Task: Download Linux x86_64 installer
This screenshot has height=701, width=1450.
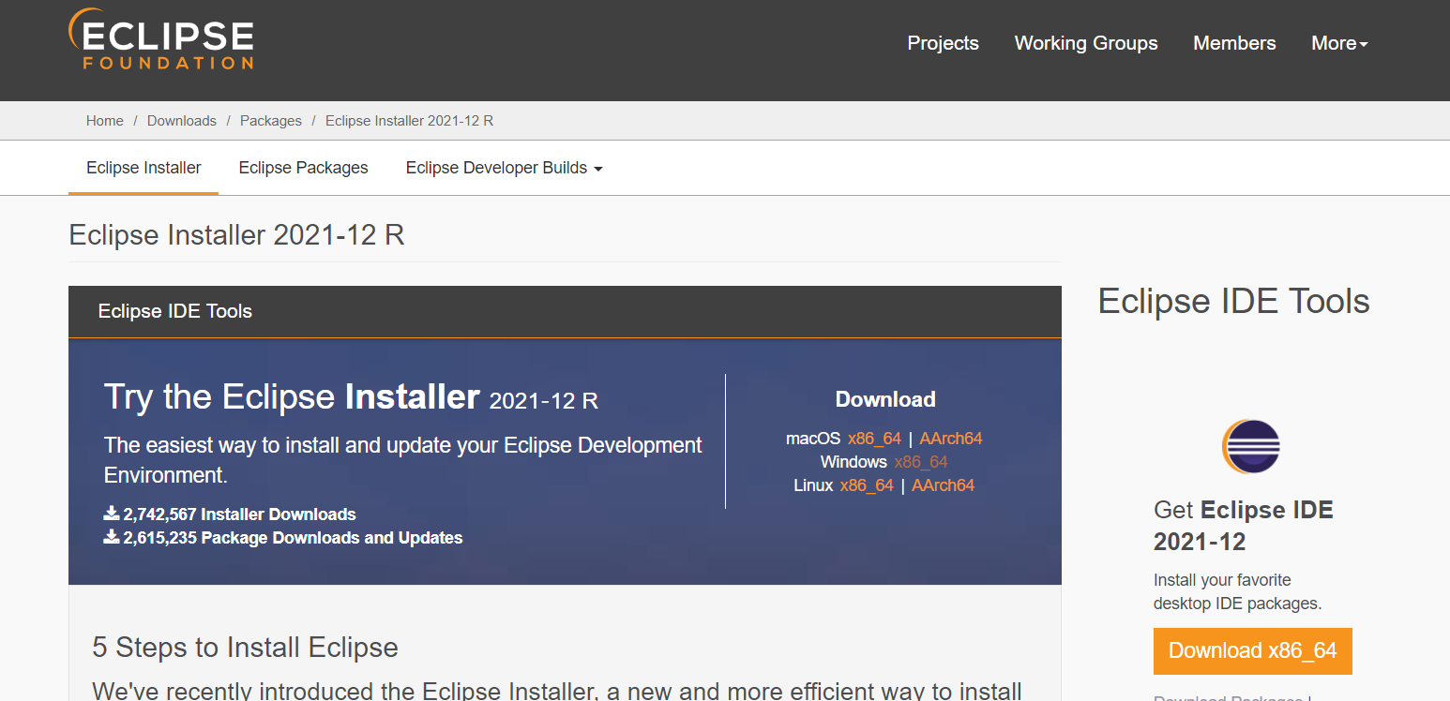Action: pos(867,485)
